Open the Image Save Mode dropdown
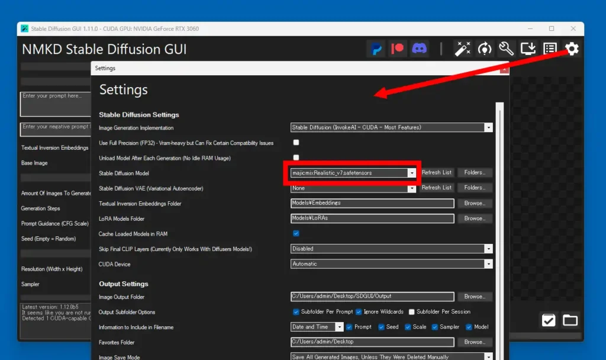The image size is (606, 360). tap(392, 356)
